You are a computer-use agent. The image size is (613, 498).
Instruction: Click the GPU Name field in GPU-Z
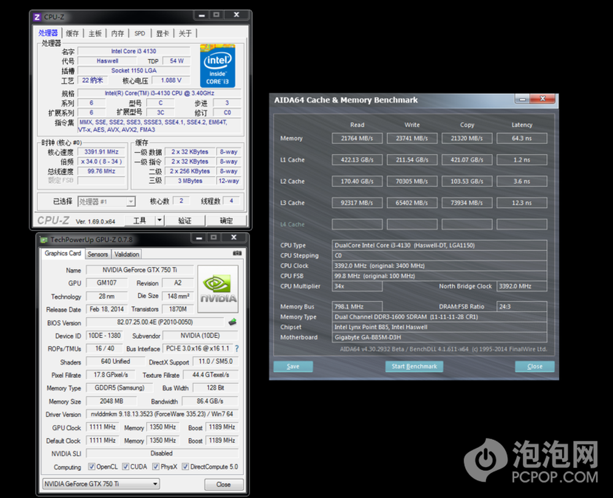(140, 270)
